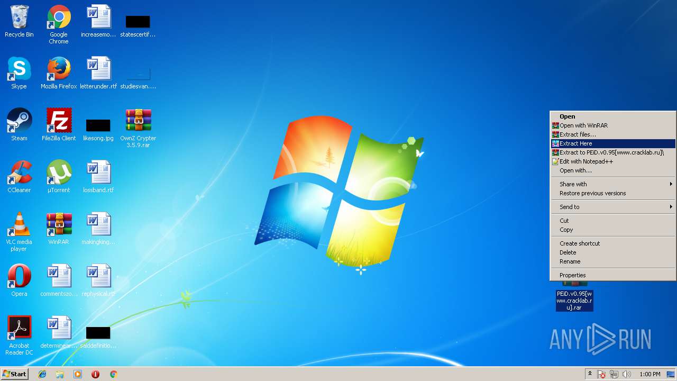Open the WinRAR desktop shortcut
Image resolution: width=677 pixels, height=381 pixels.
[59, 229]
